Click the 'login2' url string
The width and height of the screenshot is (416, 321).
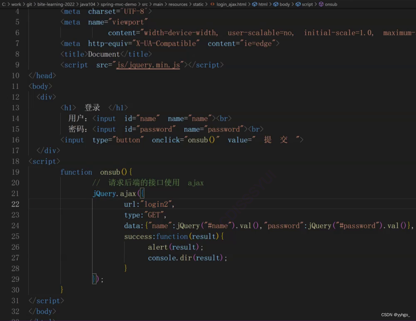(156, 204)
